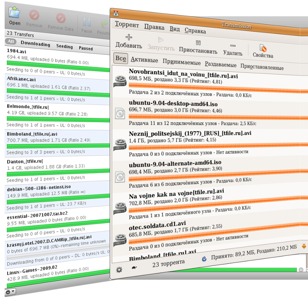Select Paused filter in Mac window
Image resolution: width=308 pixels, height=297 pixels.
coord(85,48)
